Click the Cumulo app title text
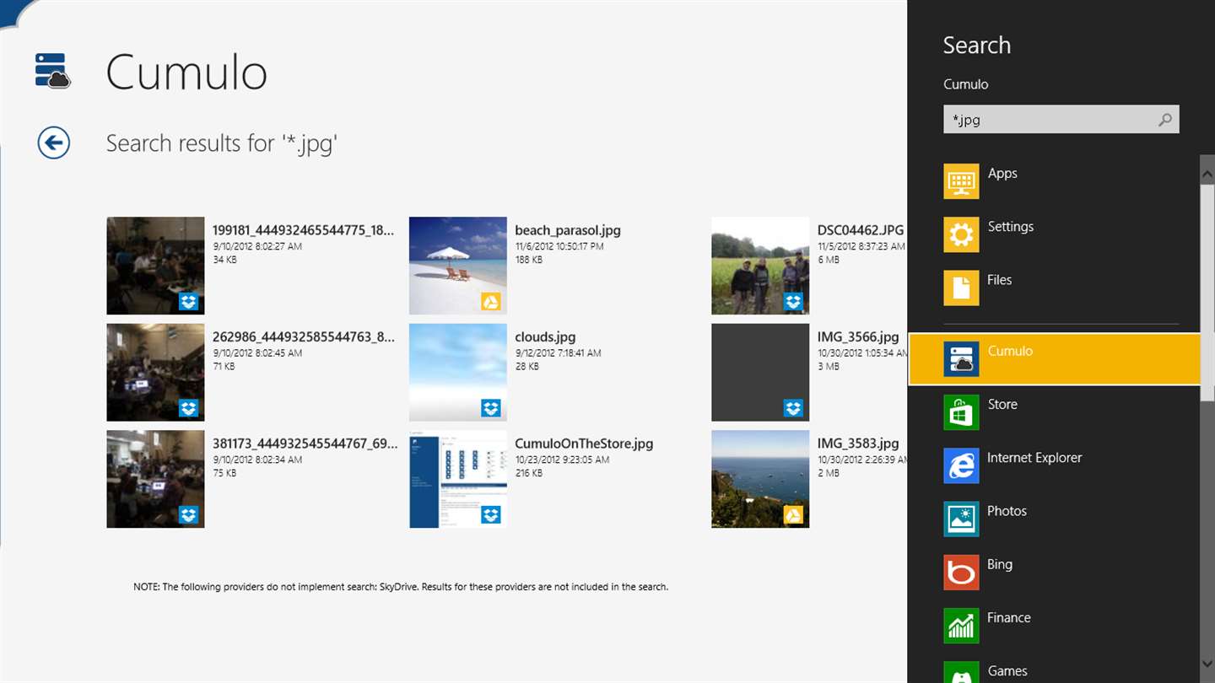This screenshot has height=683, width=1215. (186, 72)
